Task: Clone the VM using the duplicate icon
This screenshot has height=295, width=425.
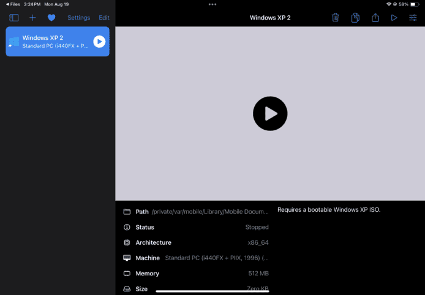Action: 355,18
